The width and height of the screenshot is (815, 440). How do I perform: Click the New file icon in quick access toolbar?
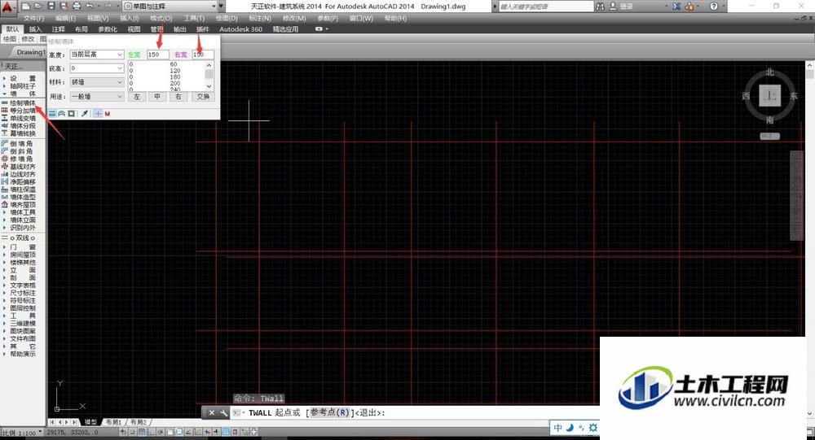click(26, 6)
